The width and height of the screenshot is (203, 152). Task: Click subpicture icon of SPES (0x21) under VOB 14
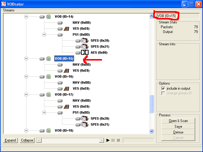(85, 46)
